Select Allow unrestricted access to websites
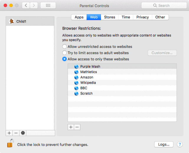 pyautogui.click(x=64, y=46)
